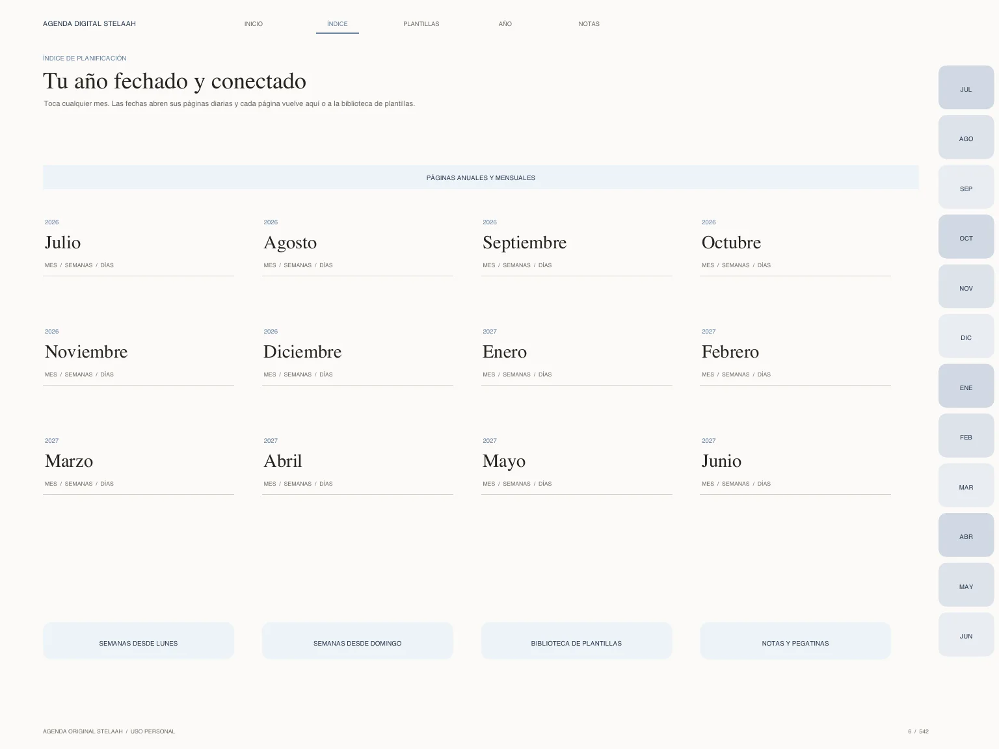Screen dimensions: 999x749
Task: Open NOTAS Y PEGATINAS button
Action: coord(795,641)
